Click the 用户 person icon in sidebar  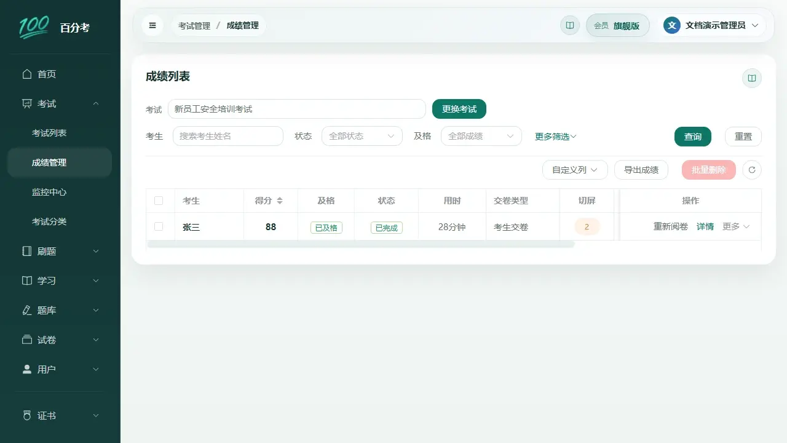[26, 369]
